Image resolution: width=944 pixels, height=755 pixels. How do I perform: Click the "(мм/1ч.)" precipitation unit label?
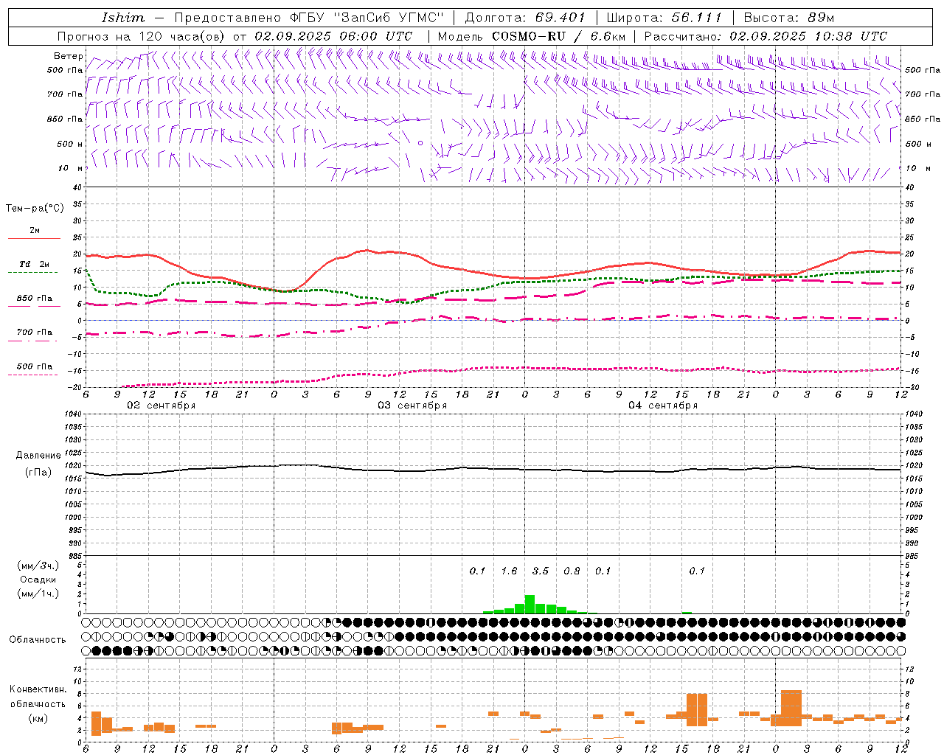[38, 594]
